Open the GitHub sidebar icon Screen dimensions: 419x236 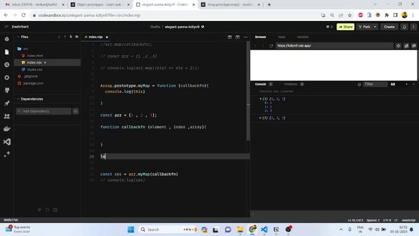click(x=7, y=90)
